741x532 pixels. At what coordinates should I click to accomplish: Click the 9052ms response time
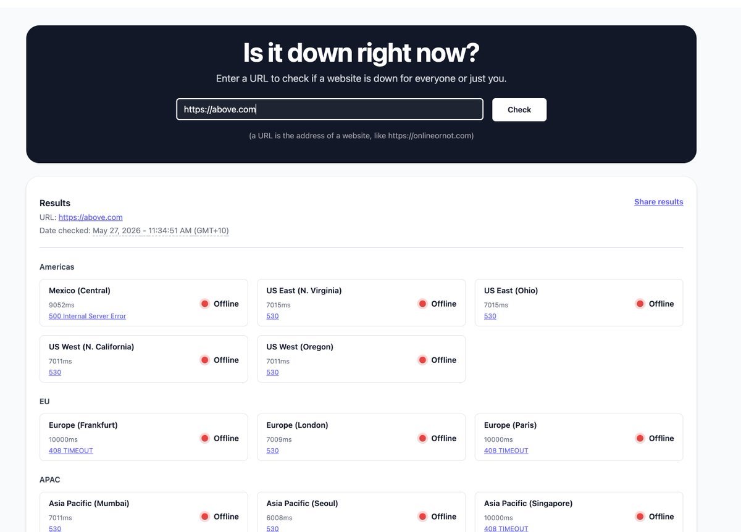pyautogui.click(x=61, y=305)
